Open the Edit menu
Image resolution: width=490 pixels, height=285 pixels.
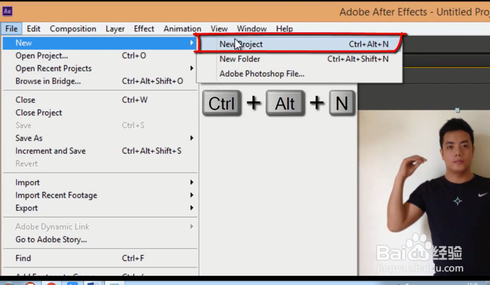click(x=33, y=29)
